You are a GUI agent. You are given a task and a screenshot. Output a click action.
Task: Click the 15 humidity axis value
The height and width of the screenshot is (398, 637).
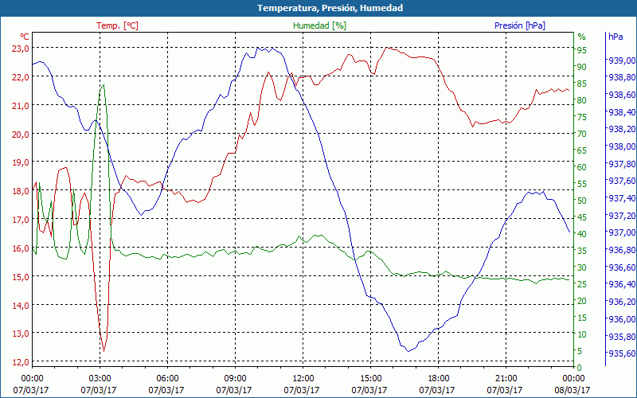(582, 318)
